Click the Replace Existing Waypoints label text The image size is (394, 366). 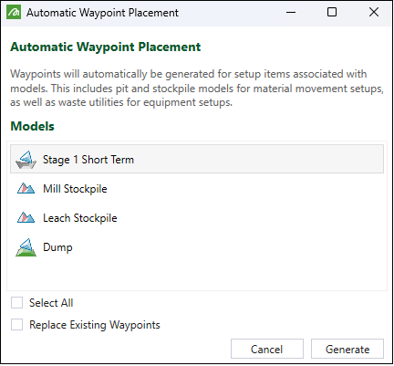95,325
